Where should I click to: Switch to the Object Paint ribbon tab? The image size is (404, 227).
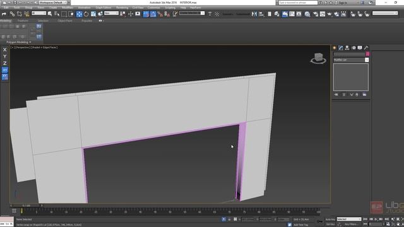pyautogui.click(x=65, y=21)
